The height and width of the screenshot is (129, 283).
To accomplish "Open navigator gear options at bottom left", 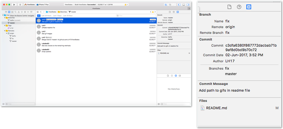I will (x=3, y=104).
